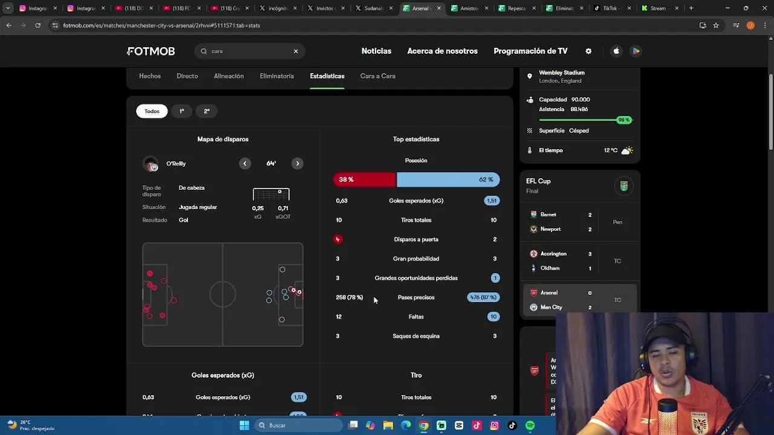
Task: Reload the page in Chrome
Action: click(37, 25)
